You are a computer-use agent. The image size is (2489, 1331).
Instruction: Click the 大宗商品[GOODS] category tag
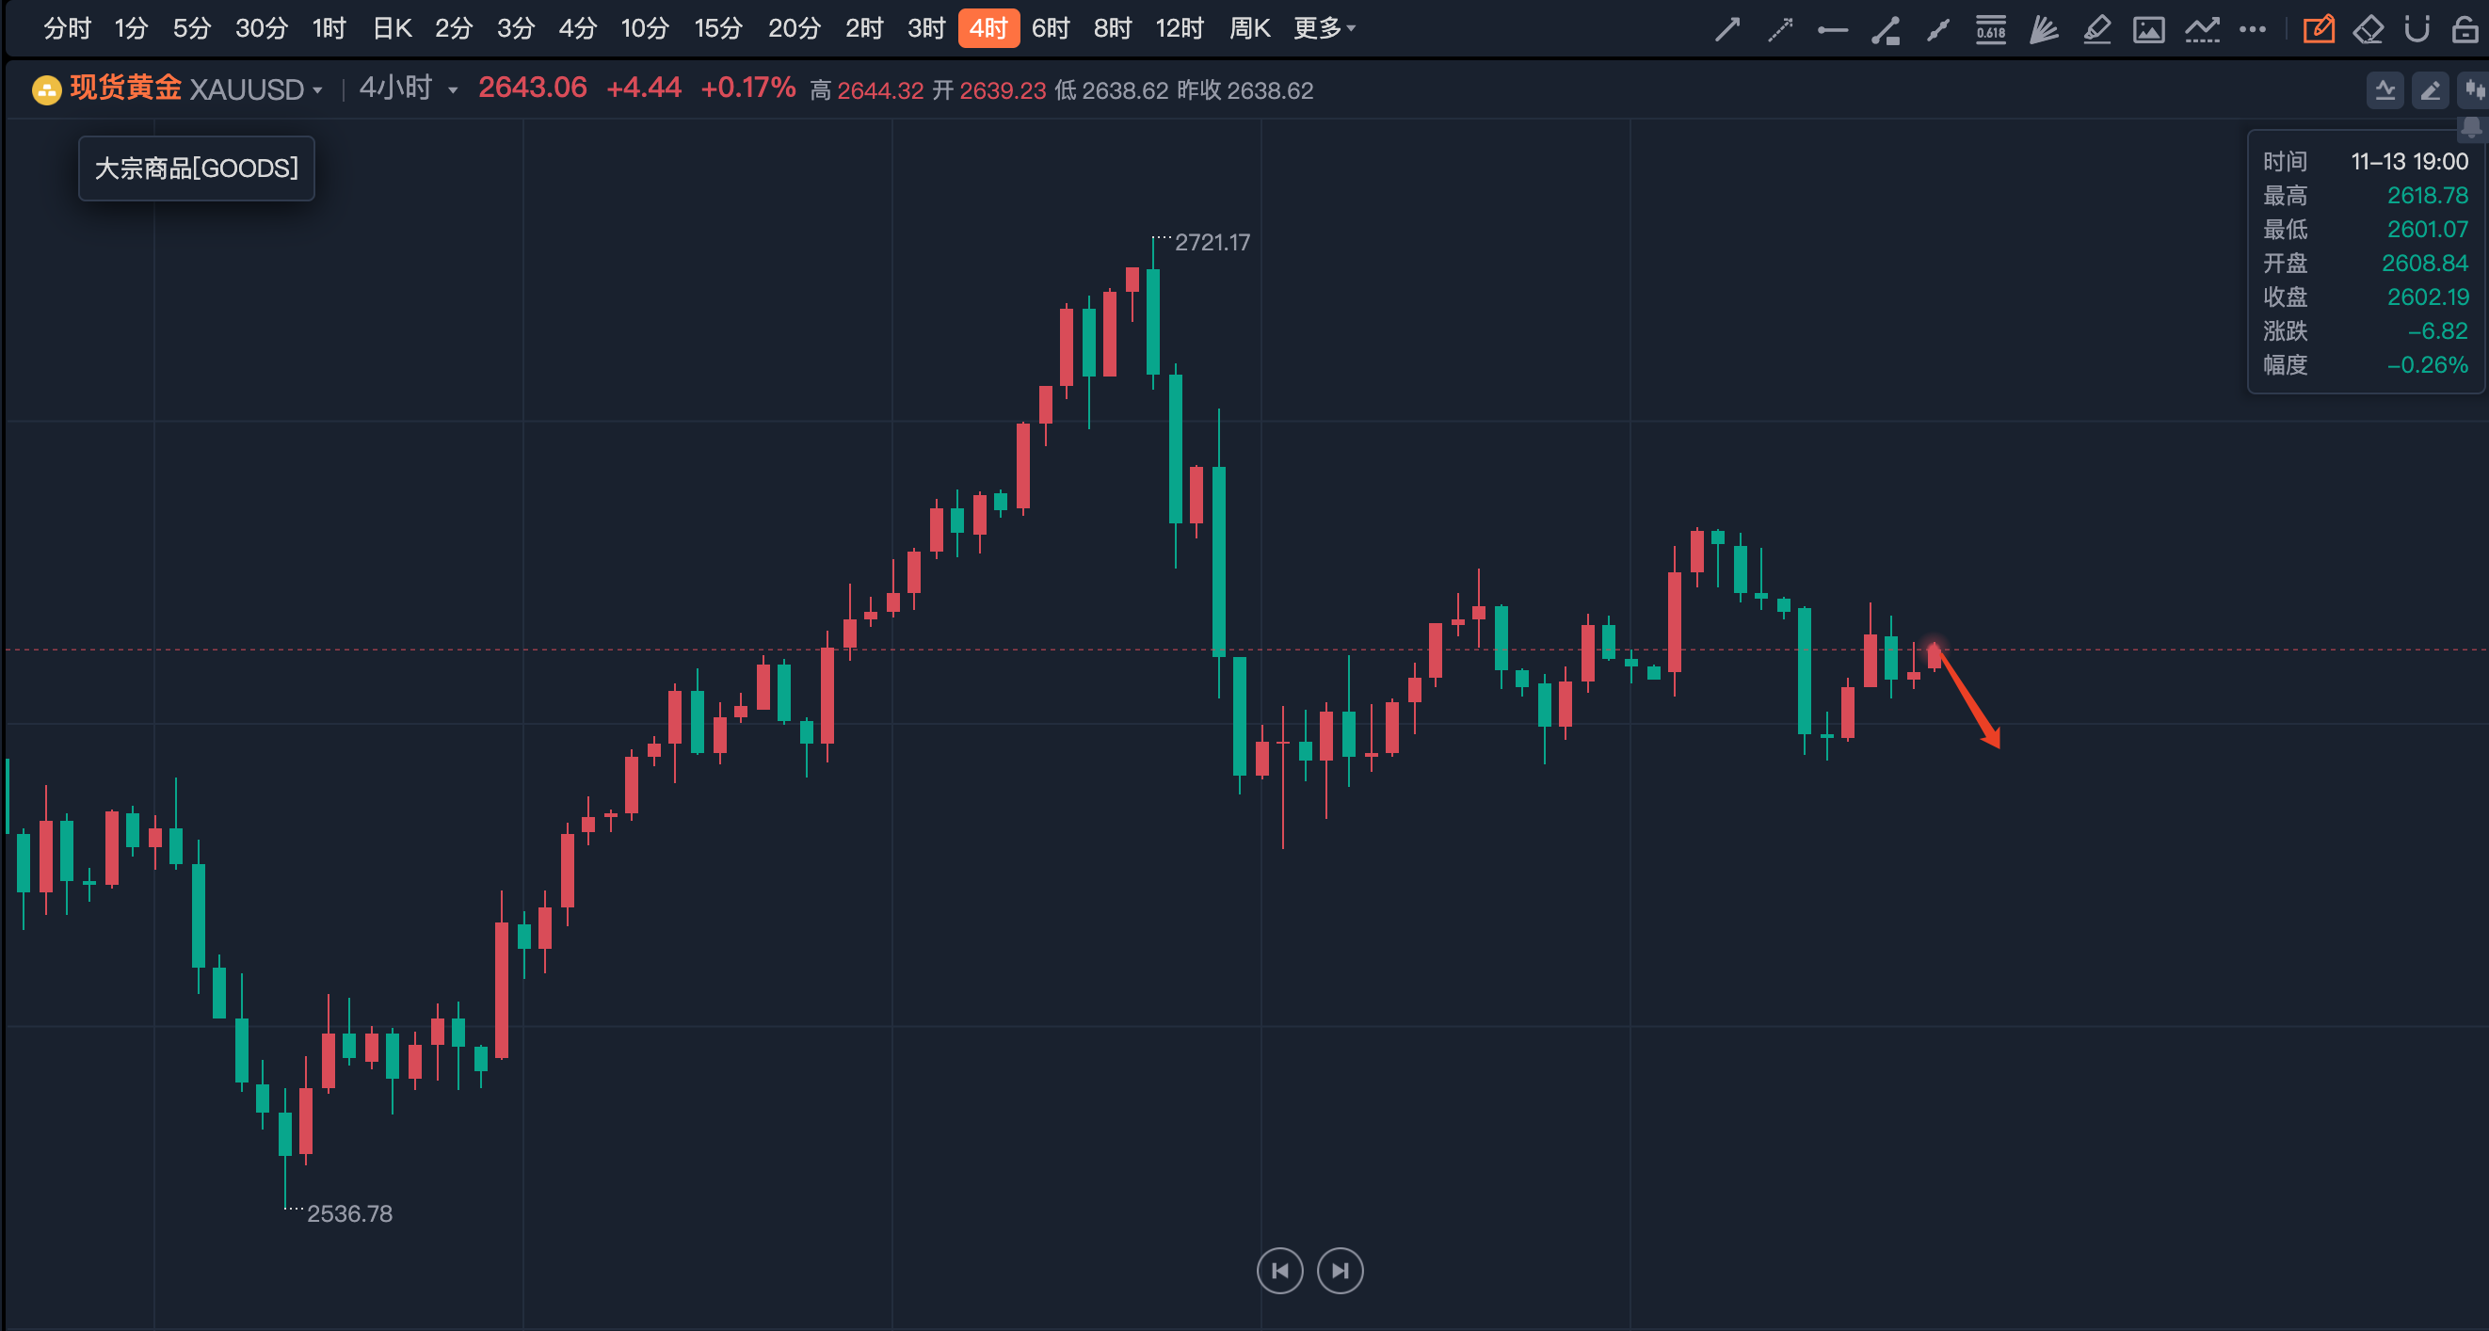(196, 168)
